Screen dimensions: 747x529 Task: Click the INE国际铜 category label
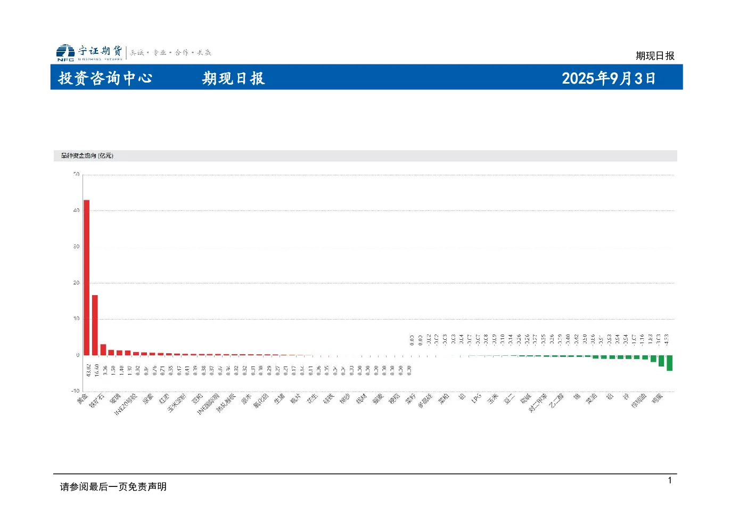pyautogui.click(x=208, y=404)
